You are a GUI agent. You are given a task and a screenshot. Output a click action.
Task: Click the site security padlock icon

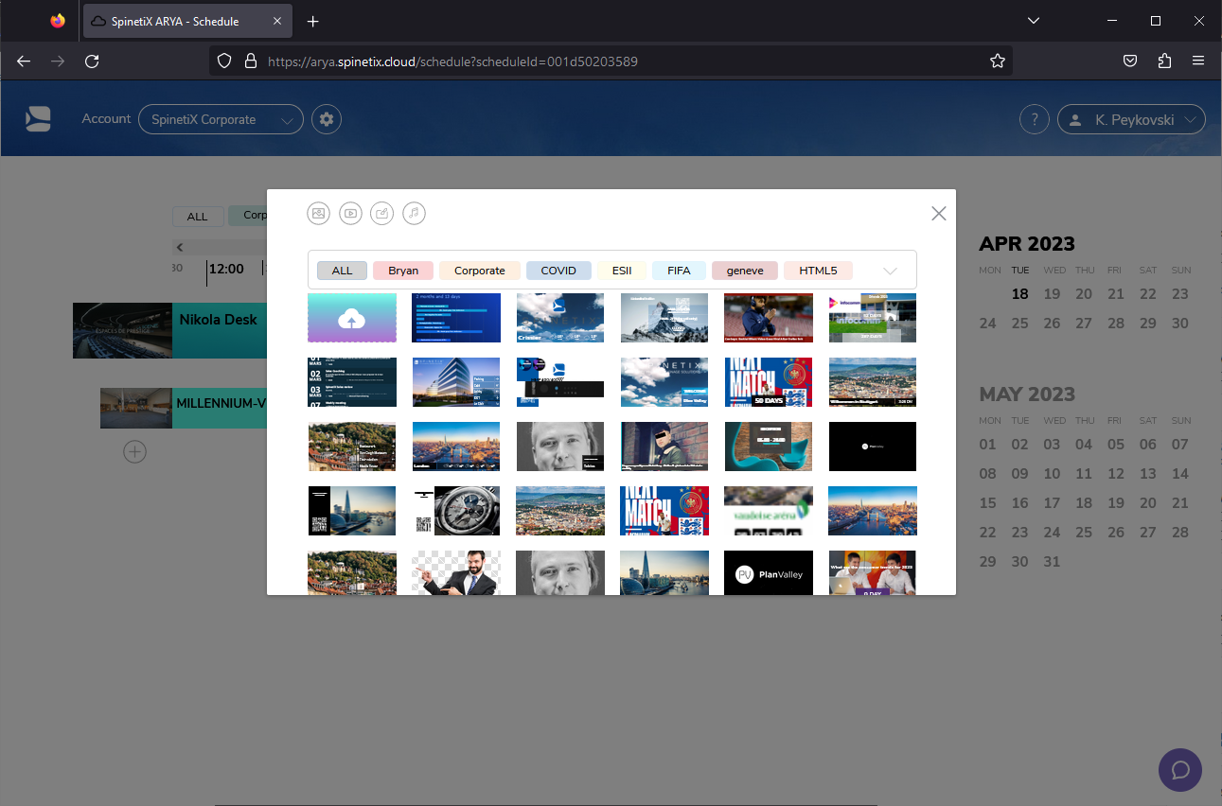[x=251, y=61]
